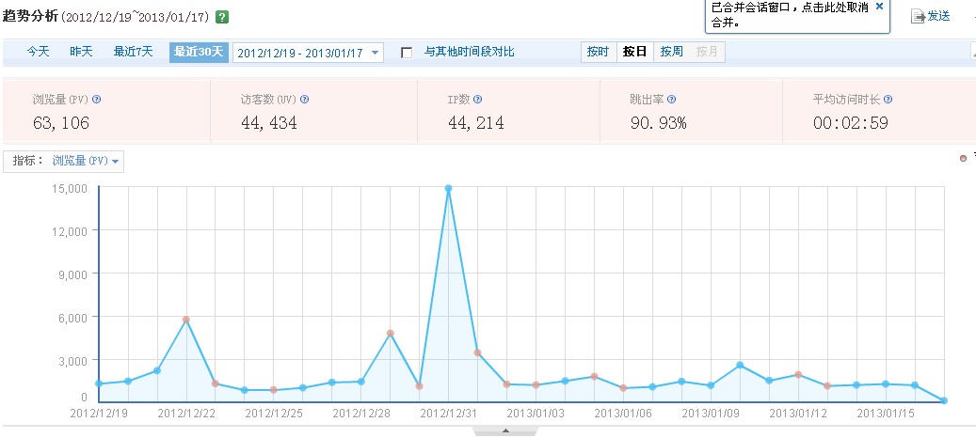The image size is (976, 438).
Task: Click the peak data point at 2012/12/31
Action: pyautogui.click(x=449, y=189)
